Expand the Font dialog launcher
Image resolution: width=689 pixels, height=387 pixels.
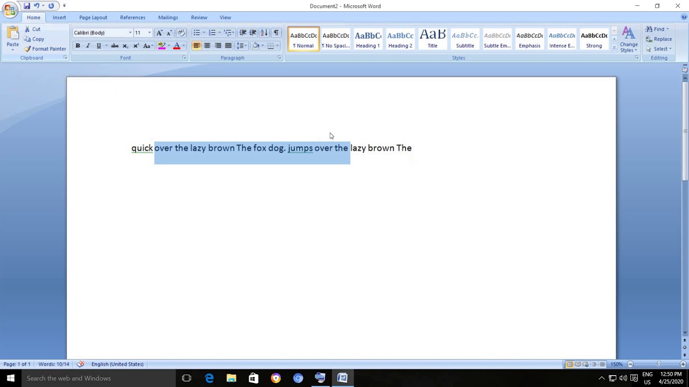click(x=184, y=58)
